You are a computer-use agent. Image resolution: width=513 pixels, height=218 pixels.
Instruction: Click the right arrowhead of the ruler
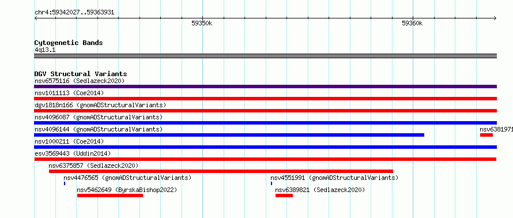495,18
